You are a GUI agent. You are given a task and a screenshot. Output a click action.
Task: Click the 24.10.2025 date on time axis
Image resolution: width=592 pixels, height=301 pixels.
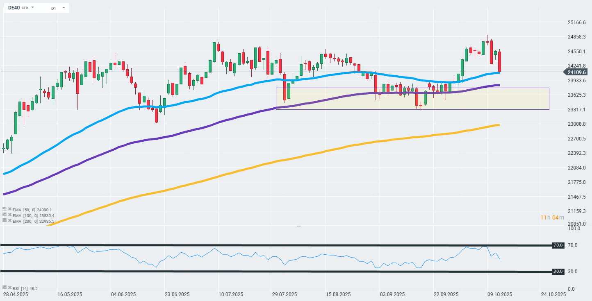click(554, 294)
